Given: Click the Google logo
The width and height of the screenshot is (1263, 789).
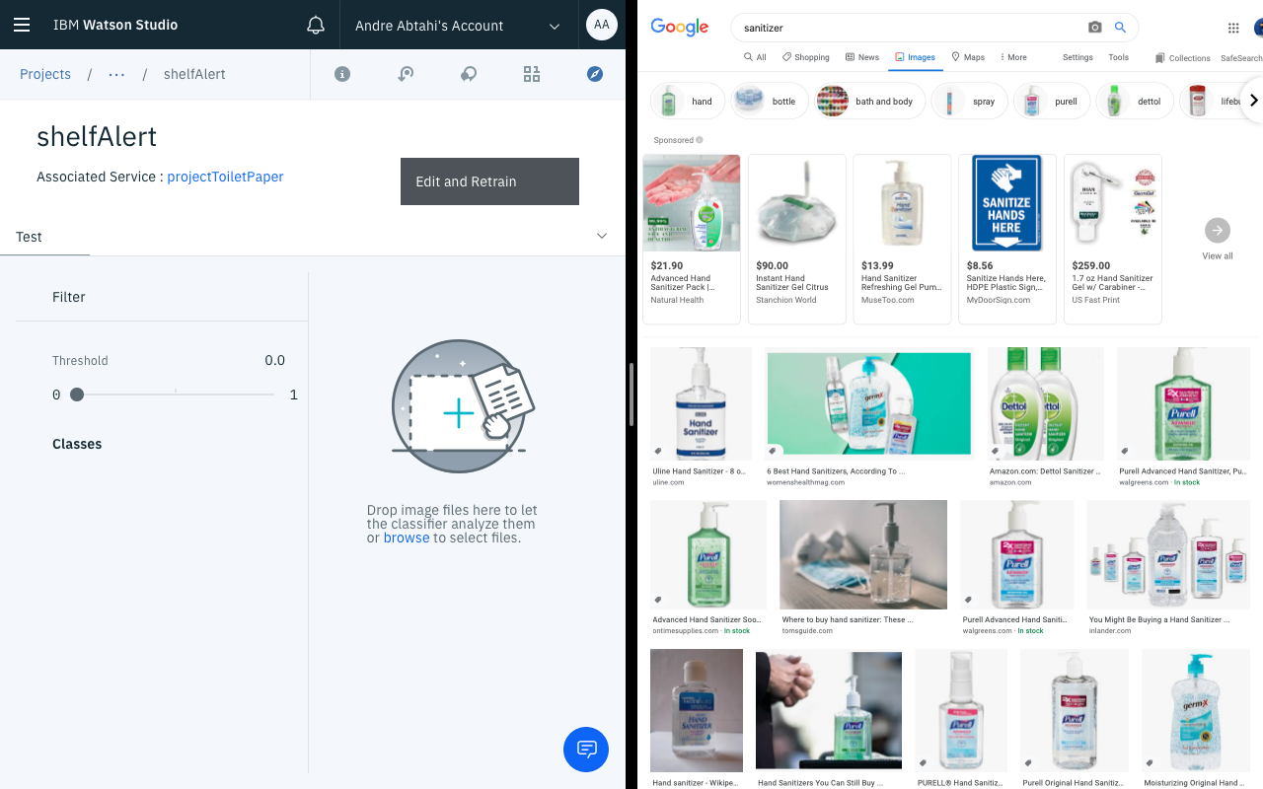Looking at the screenshot, I should coord(680,28).
